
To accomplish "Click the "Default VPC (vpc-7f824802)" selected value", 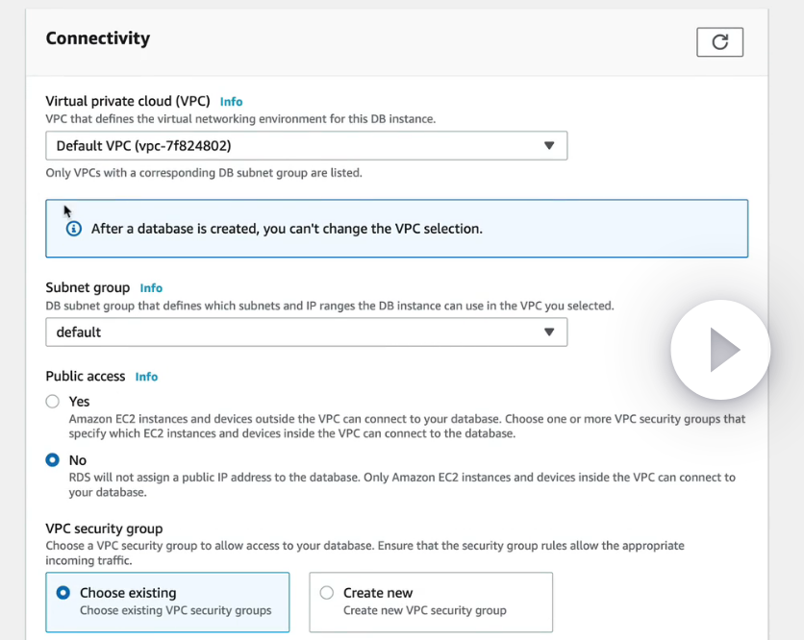I will (x=143, y=146).
